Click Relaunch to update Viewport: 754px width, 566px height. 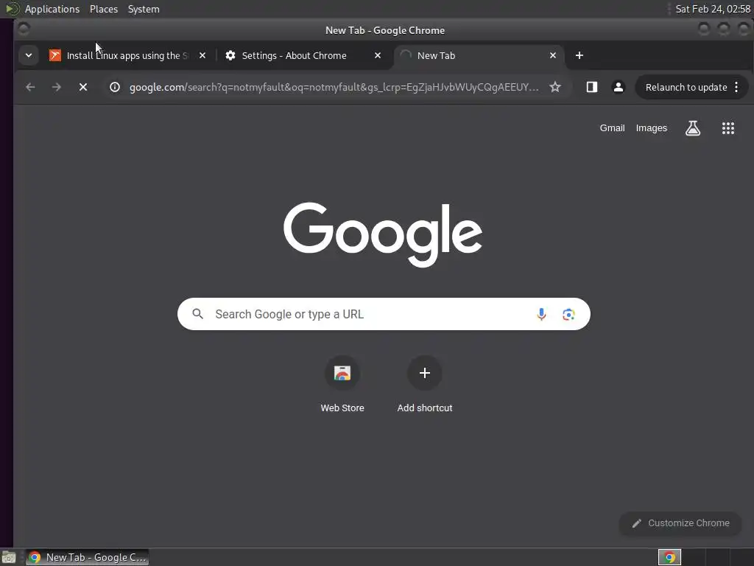pos(686,87)
